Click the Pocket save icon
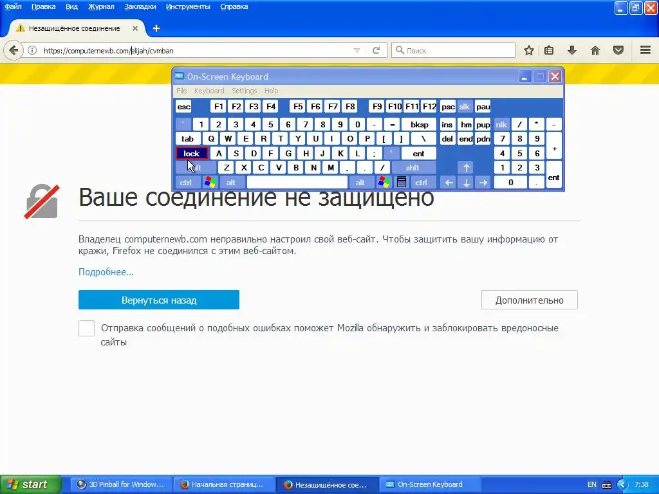This screenshot has height=494, width=659. point(618,50)
